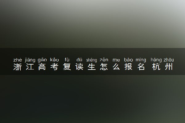
Task: Click the Chinese character 浙
Action: pos(18,67)
